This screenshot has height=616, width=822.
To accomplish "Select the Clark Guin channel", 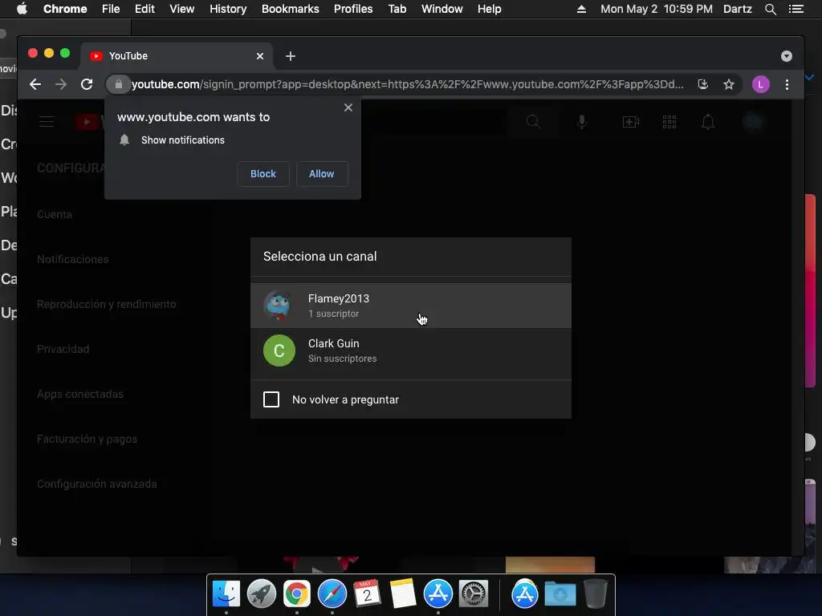I will (411, 351).
